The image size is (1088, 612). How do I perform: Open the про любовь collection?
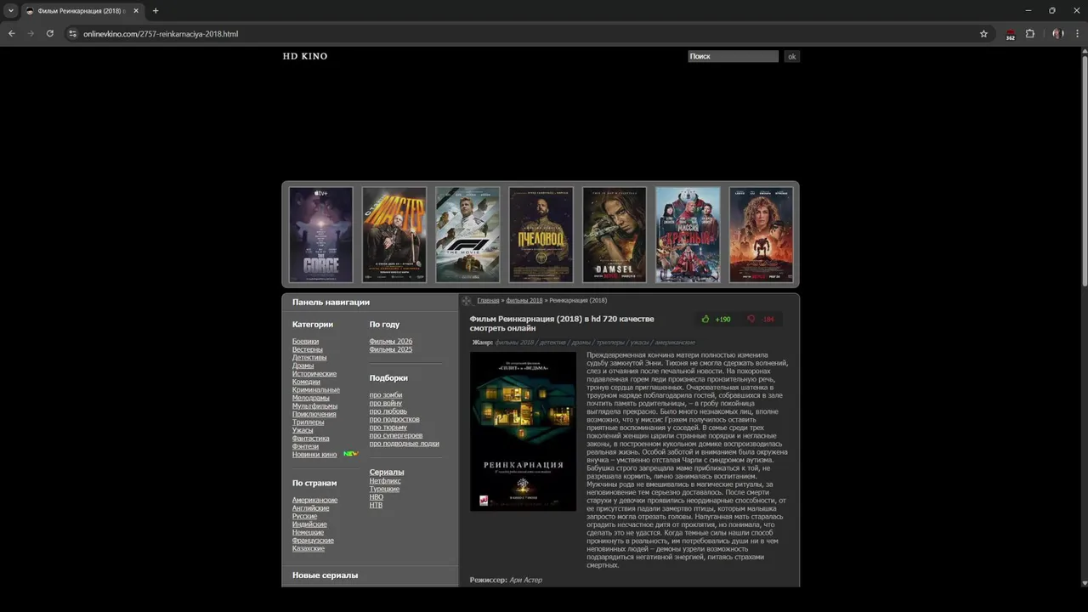[388, 411]
